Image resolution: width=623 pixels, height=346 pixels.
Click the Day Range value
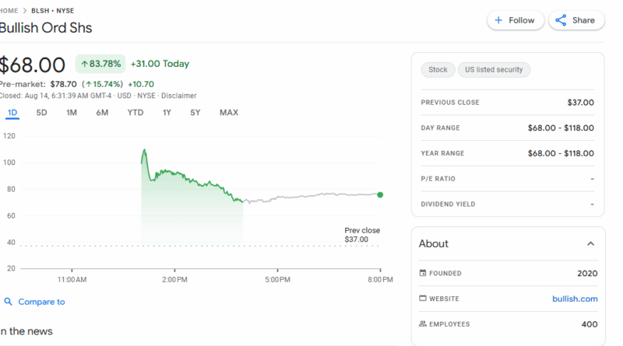click(561, 128)
